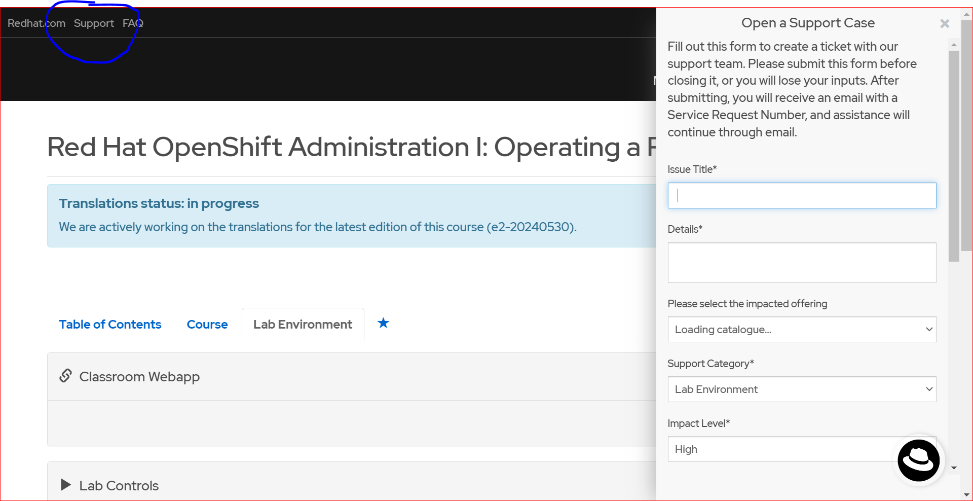Click the star favorite icon near tabs

[x=384, y=324]
